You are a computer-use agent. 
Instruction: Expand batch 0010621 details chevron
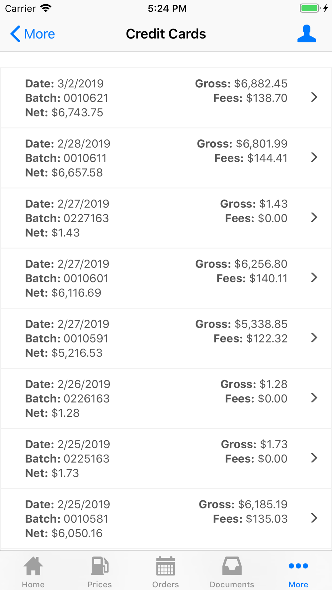(314, 97)
